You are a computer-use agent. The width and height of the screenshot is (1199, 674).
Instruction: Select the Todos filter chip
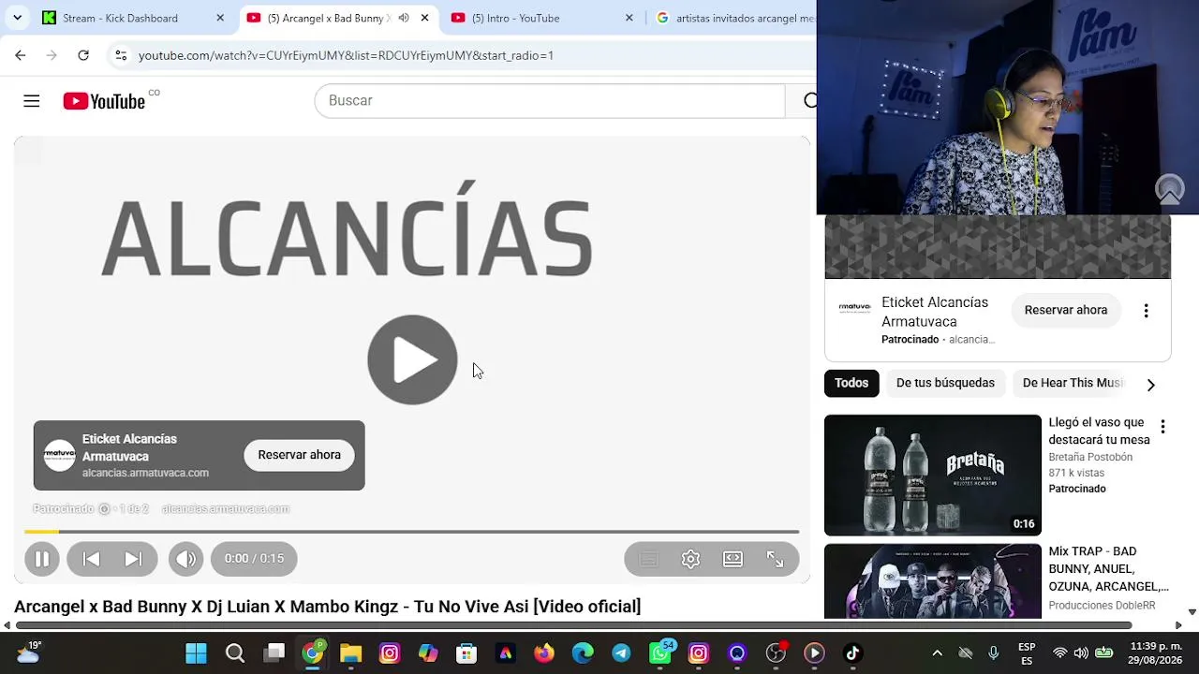pos(851,383)
